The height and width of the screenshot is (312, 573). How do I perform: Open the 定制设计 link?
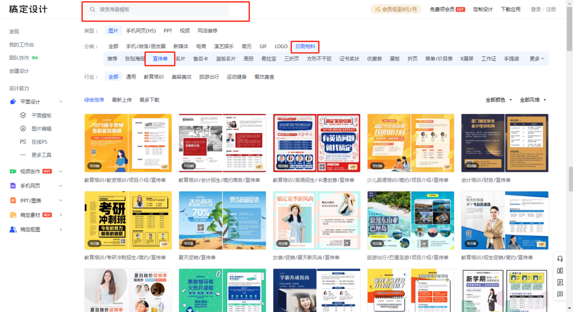[483, 9]
